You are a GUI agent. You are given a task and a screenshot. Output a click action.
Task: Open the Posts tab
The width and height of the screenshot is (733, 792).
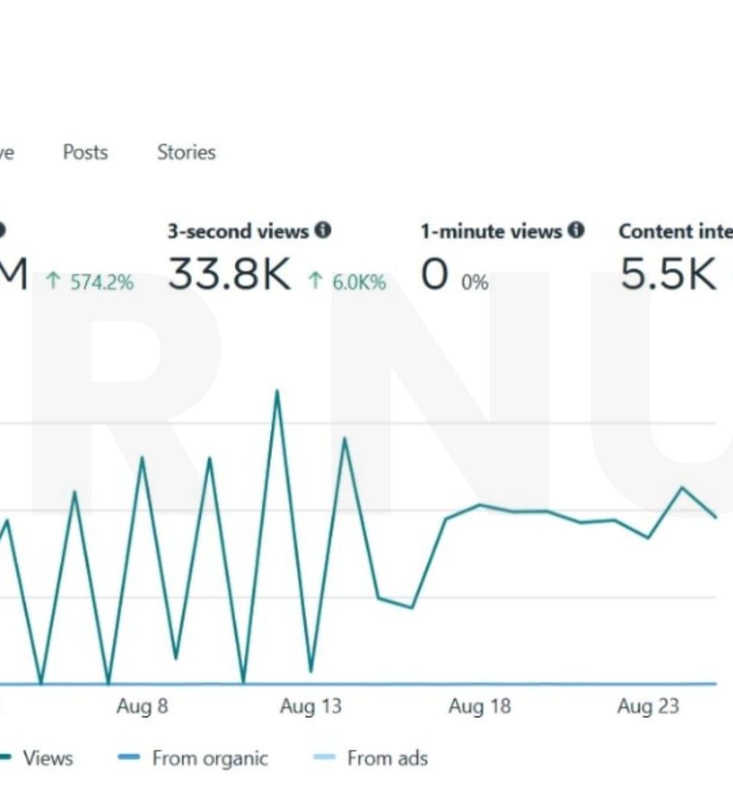point(85,152)
